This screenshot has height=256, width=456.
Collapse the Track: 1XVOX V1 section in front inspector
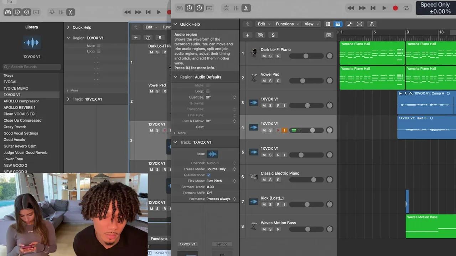175,142
